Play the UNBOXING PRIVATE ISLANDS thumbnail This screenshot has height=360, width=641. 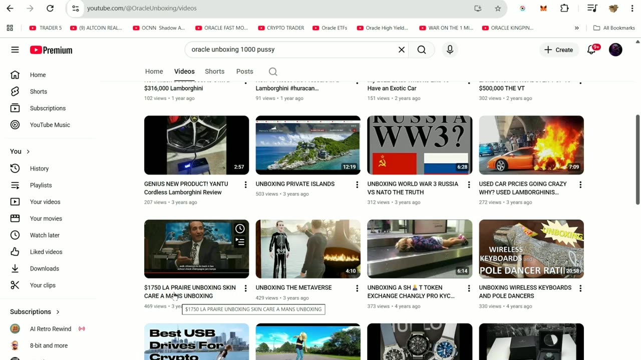pyautogui.click(x=308, y=145)
